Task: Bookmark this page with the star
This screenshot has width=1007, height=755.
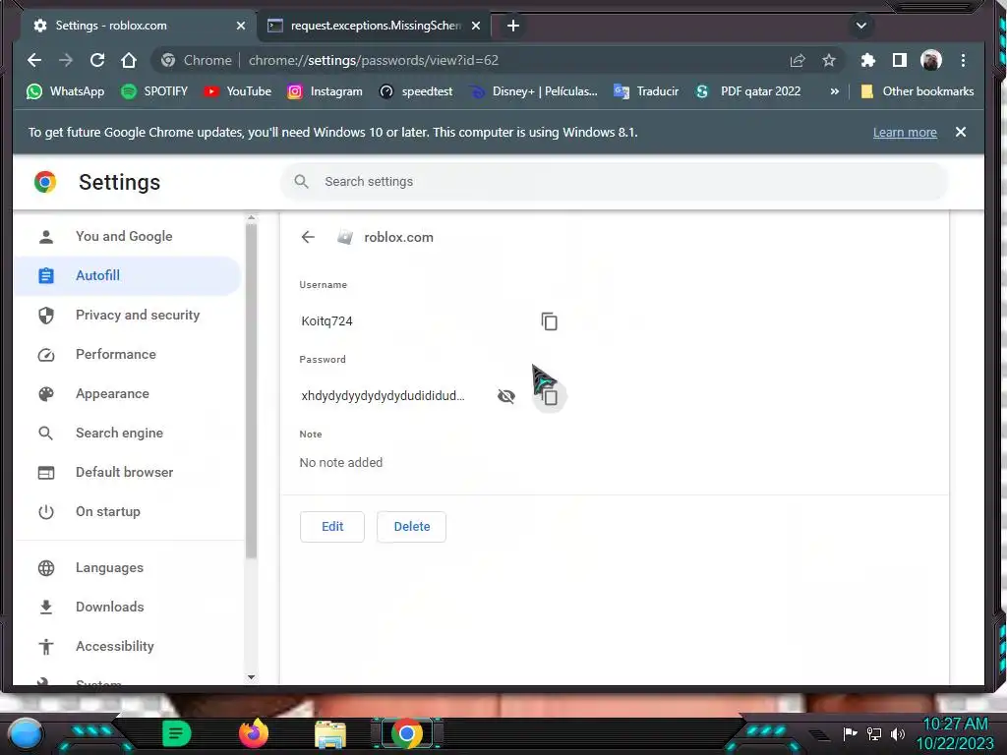Action: [x=829, y=60]
